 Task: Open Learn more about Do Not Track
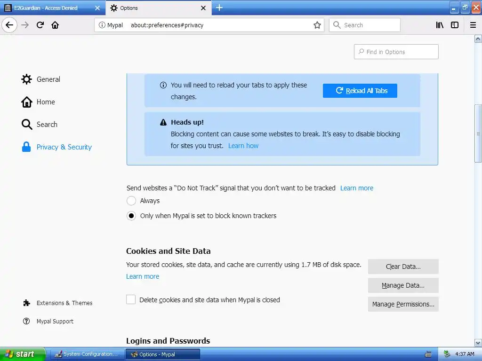357,188
